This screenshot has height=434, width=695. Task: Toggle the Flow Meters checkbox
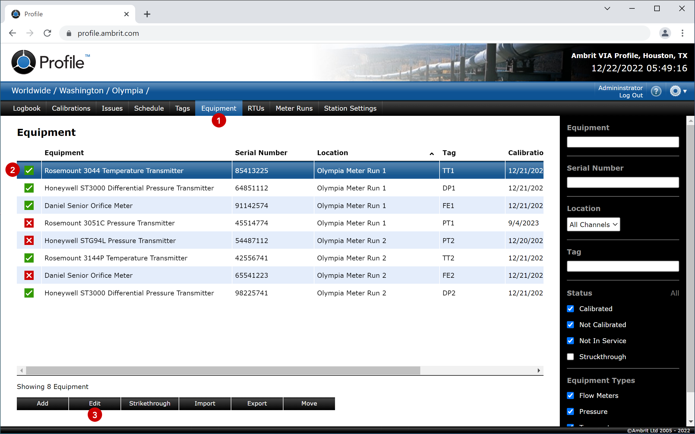point(571,396)
